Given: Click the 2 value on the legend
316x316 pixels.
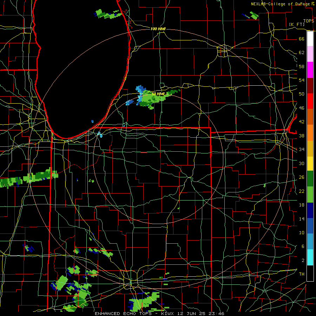Looking at the screenshot, I should pos(303,260).
